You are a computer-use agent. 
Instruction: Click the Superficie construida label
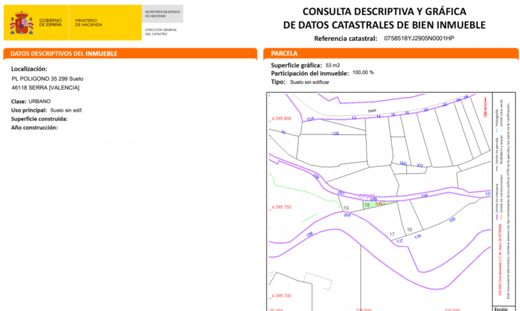[x=39, y=119]
